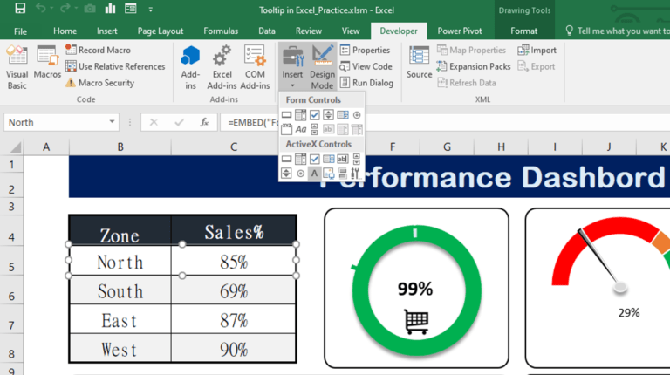Select column G header

click(447, 147)
